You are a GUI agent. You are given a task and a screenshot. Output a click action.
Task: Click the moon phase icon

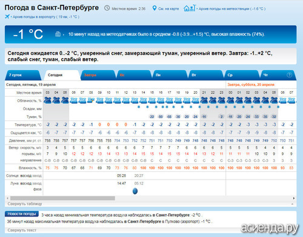pyautogui.click(x=135, y=191)
